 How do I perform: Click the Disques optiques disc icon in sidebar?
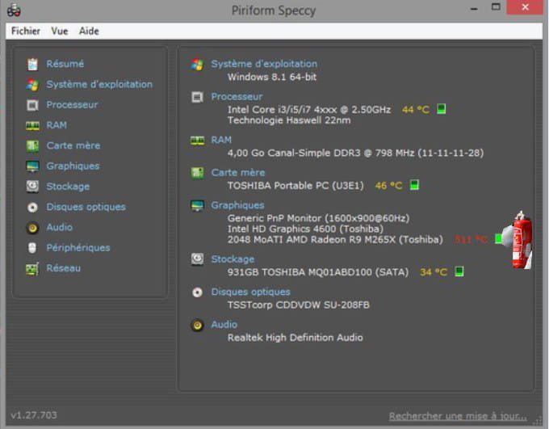[x=32, y=207]
